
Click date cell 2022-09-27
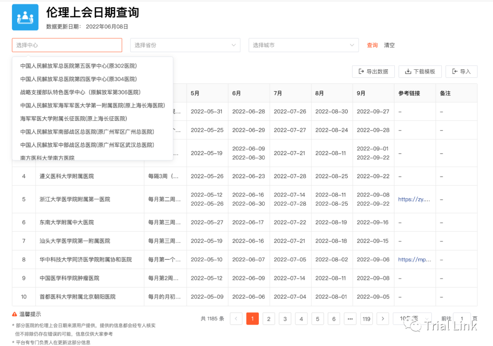(x=373, y=112)
